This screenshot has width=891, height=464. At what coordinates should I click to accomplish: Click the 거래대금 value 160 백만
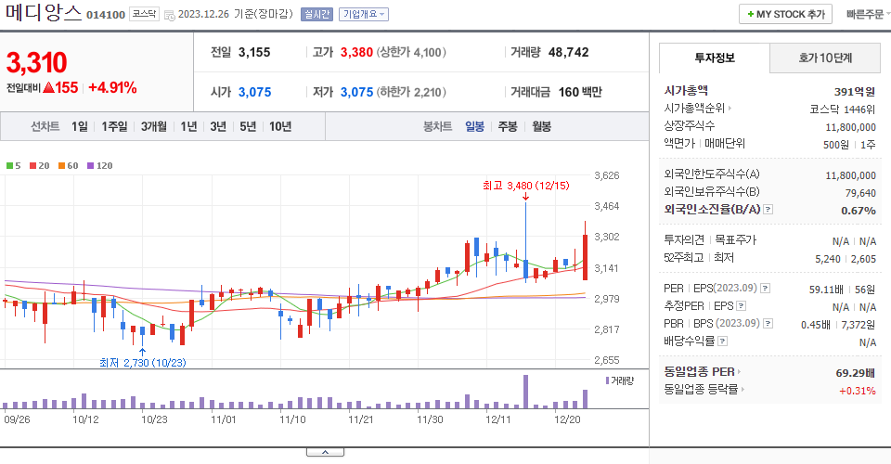pyautogui.click(x=580, y=92)
